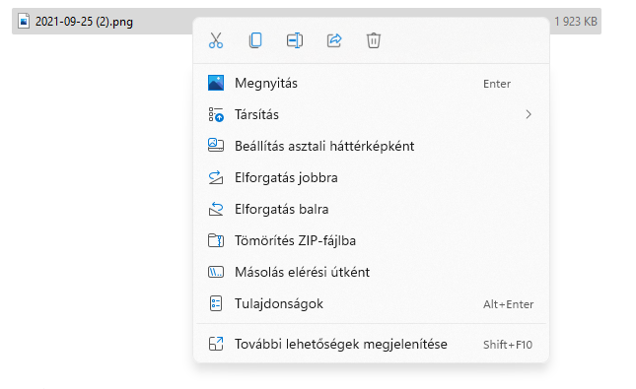Click the Cut scissors icon
The height and width of the screenshot is (389, 636).
pyautogui.click(x=216, y=40)
